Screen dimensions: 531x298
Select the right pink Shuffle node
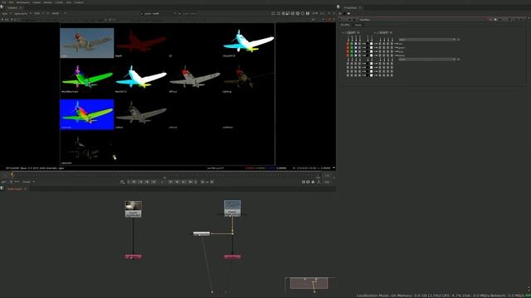point(232,257)
